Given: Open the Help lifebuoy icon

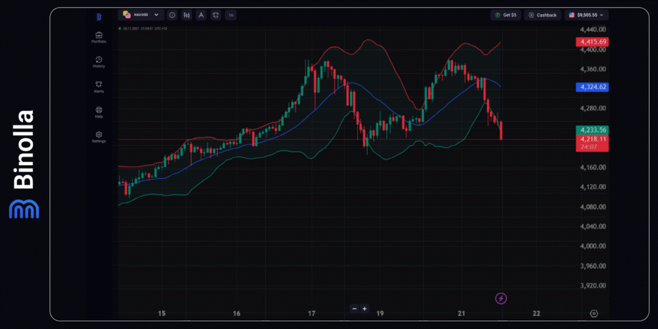Looking at the screenshot, I should coord(98,111).
